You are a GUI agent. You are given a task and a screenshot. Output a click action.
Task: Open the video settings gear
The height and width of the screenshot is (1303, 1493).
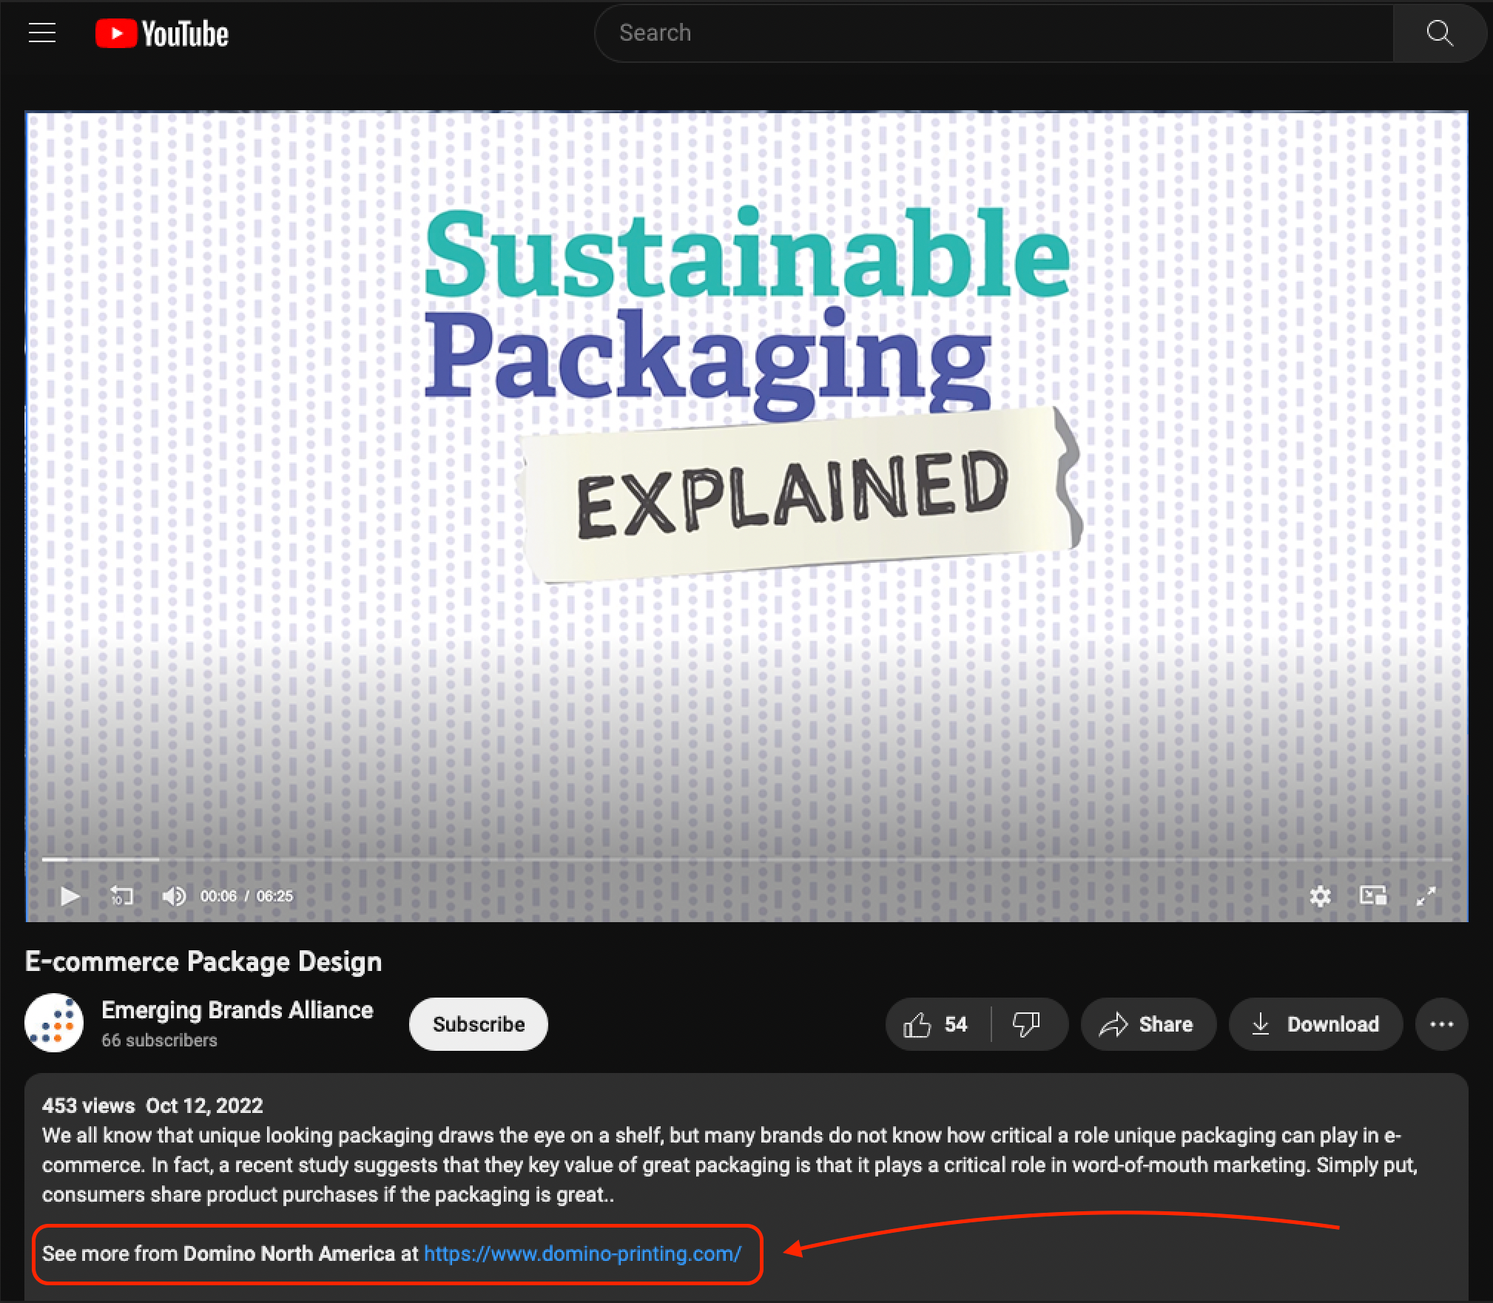[1320, 896]
